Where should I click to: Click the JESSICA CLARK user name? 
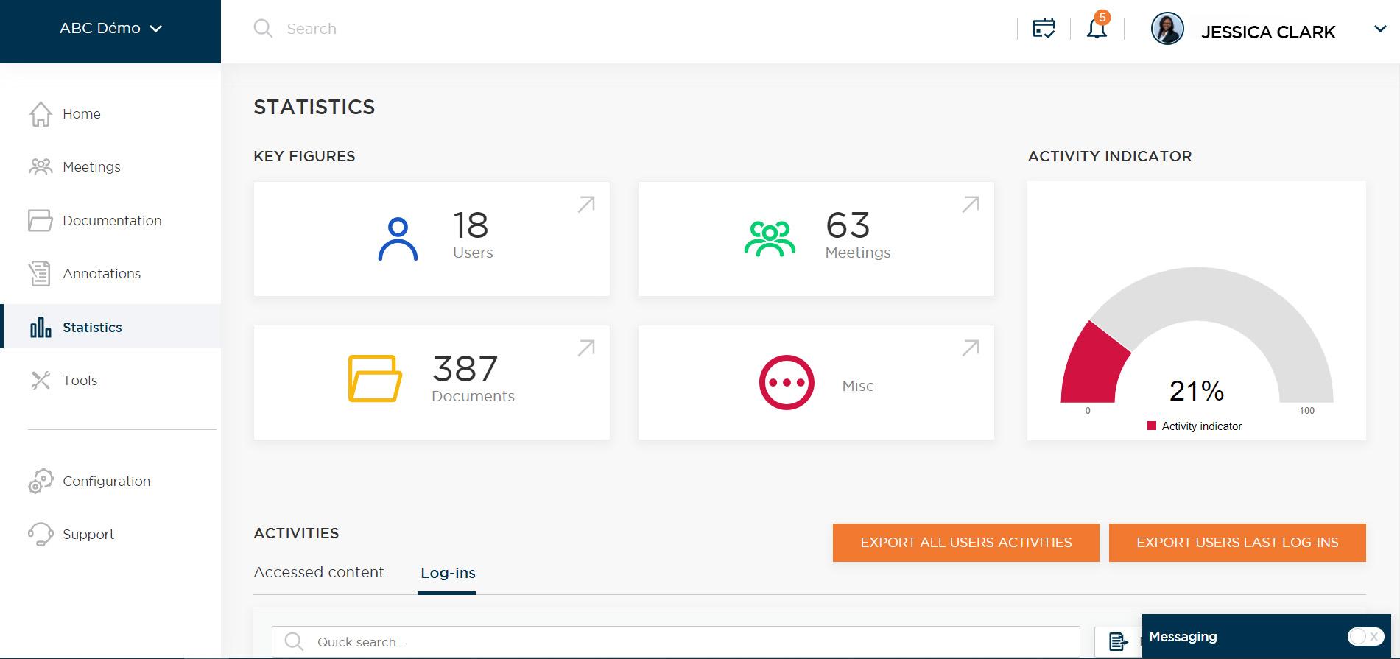(x=1268, y=32)
